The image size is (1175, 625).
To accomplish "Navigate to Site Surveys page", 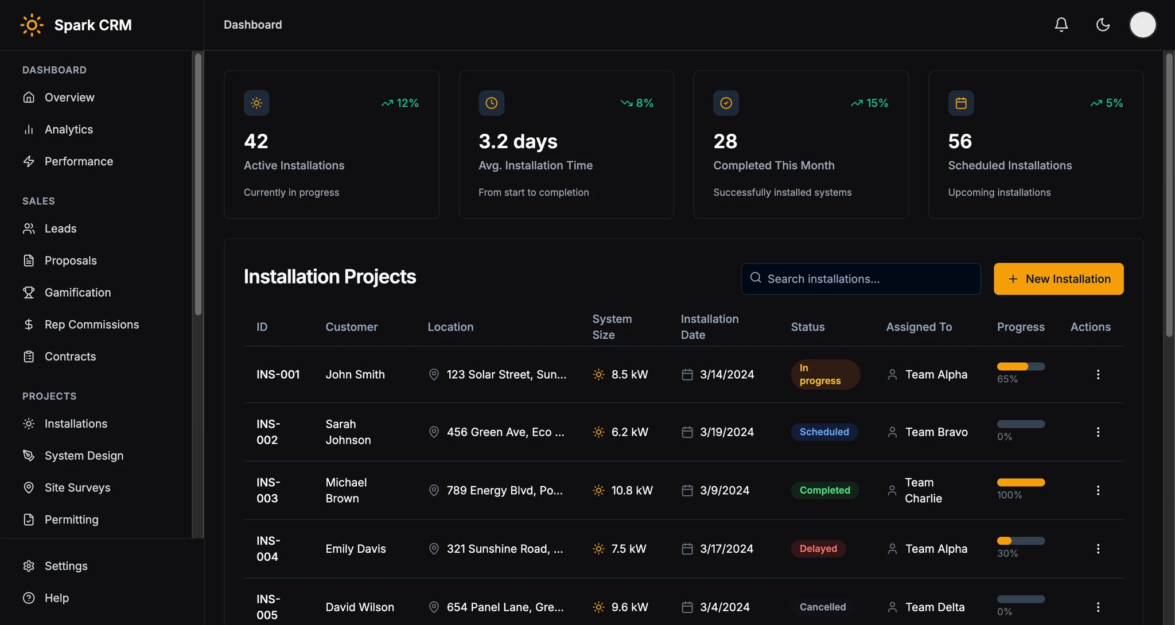I will 77,488.
